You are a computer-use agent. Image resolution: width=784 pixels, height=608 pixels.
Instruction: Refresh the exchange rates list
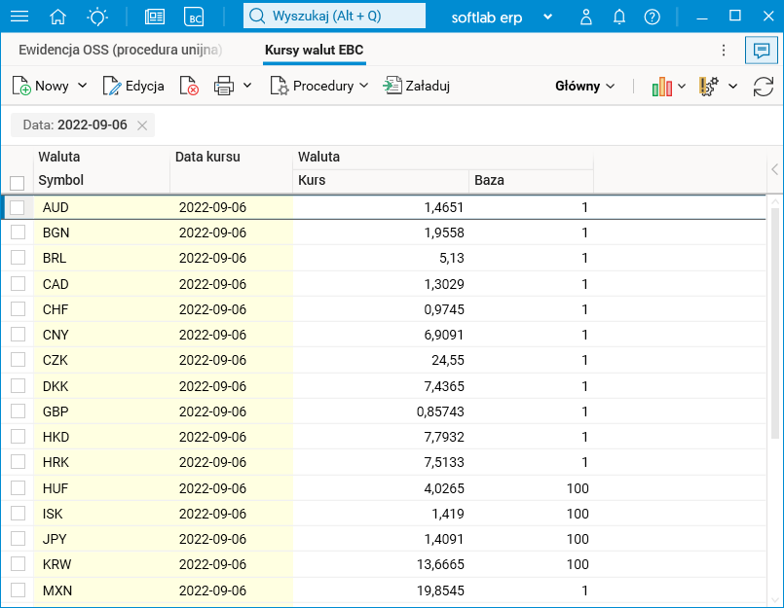[x=764, y=86]
